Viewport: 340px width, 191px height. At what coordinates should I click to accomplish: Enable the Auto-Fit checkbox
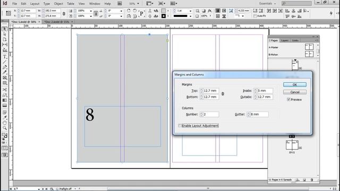click(255, 16)
